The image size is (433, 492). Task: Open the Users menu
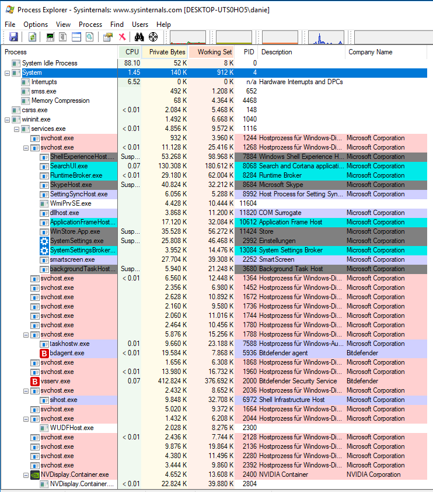click(x=140, y=25)
